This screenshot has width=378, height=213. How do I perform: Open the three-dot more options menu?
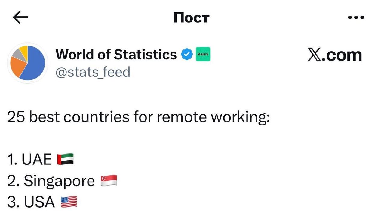(356, 18)
